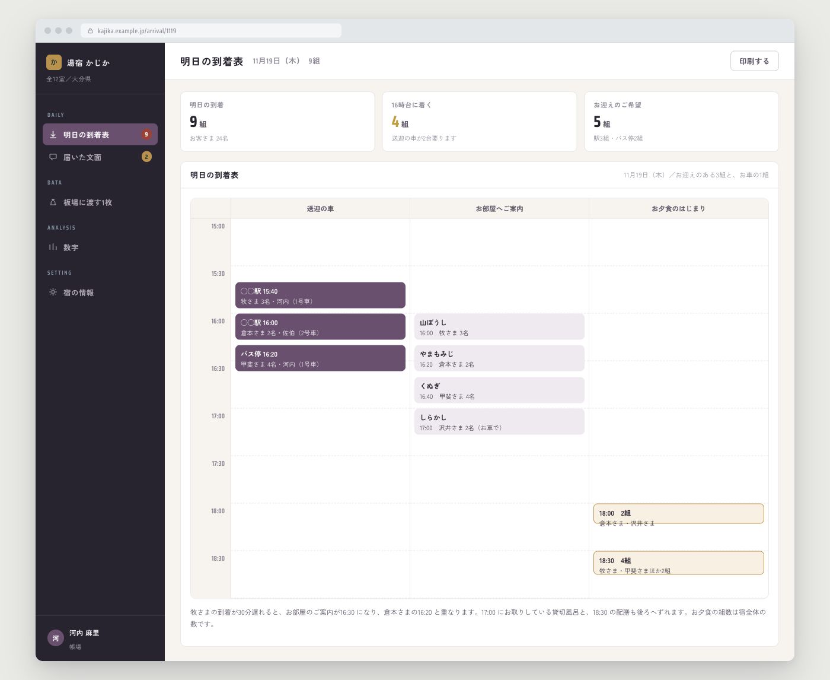Click the icon beside 板場に渡す1枚
The width and height of the screenshot is (830, 680).
(53, 202)
